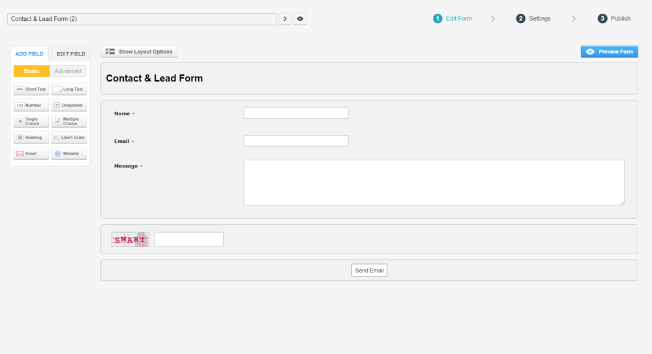Add a Number field

[31, 105]
